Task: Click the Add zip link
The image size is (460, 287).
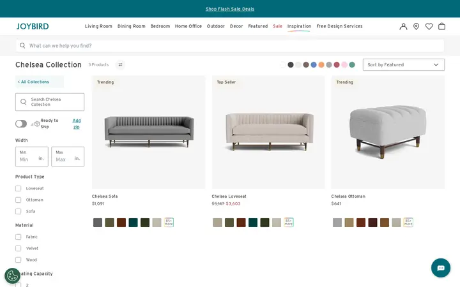Action: click(x=76, y=124)
